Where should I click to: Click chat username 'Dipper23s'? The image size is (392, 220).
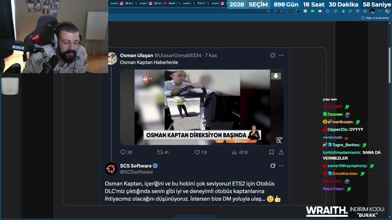[x=338, y=130]
